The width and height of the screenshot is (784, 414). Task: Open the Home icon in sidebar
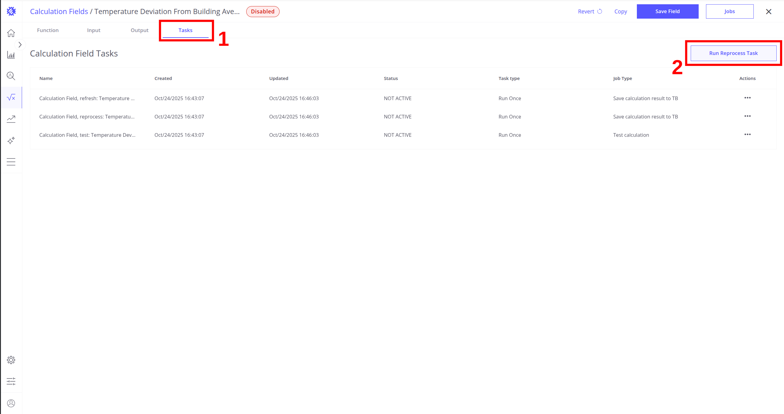11,33
